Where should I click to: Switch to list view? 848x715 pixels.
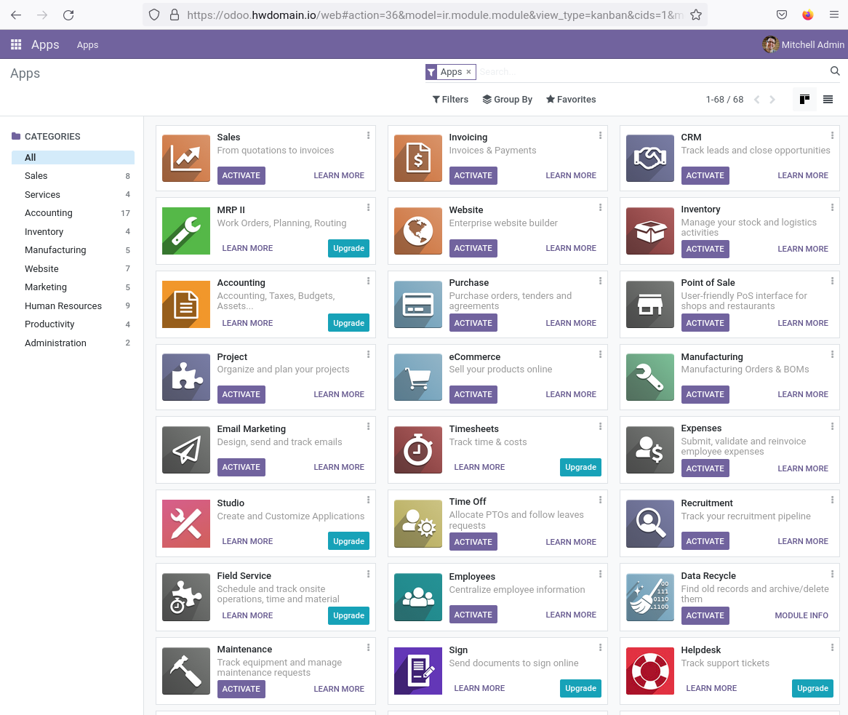[828, 99]
